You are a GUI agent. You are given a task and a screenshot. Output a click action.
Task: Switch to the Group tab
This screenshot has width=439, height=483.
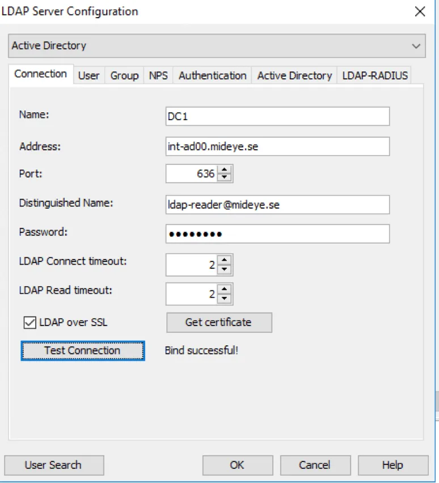click(x=124, y=75)
